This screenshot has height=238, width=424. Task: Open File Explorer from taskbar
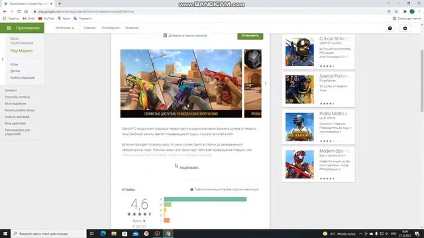point(114,233)
